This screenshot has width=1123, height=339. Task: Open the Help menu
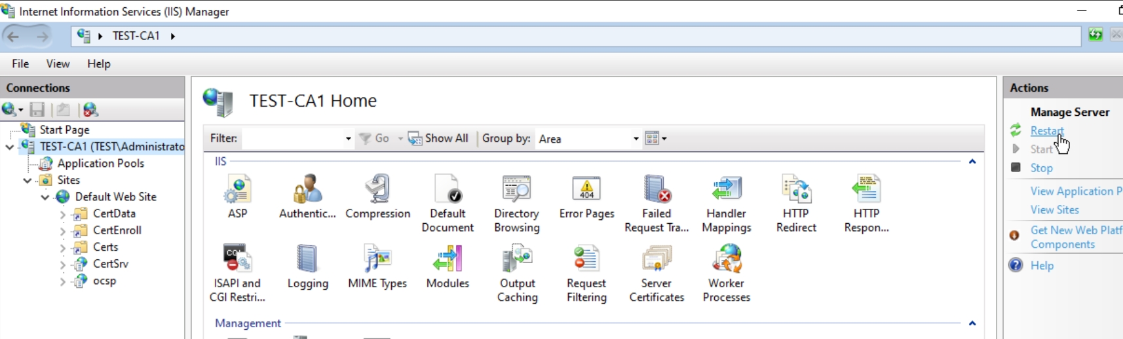point(99,63)
